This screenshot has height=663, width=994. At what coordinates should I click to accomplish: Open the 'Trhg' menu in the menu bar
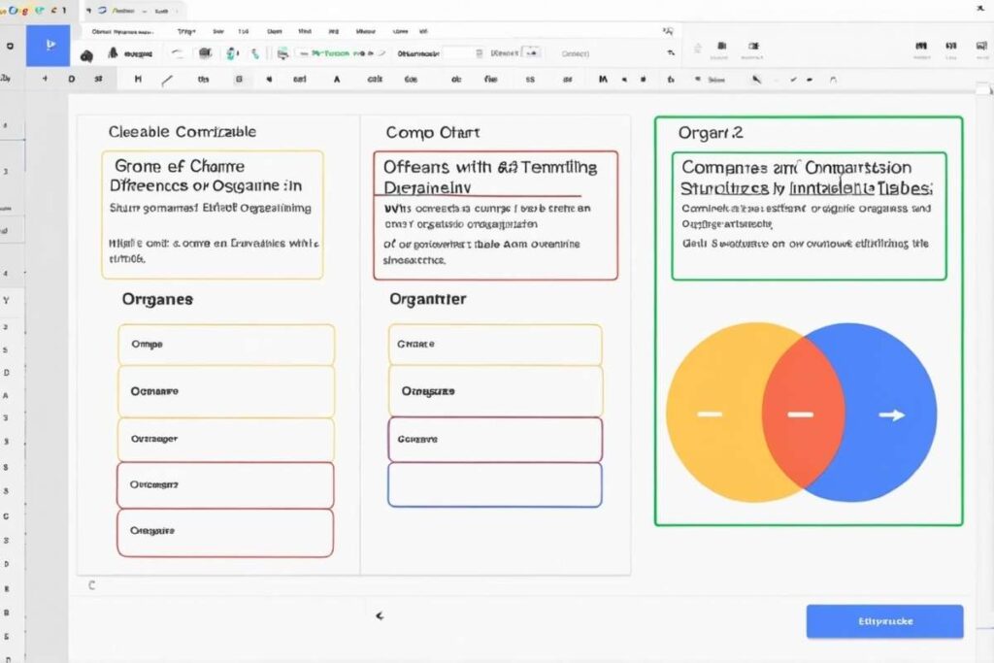(x=185, y=31)
